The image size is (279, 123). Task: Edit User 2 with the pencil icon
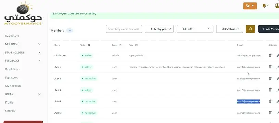pos(278,79)
